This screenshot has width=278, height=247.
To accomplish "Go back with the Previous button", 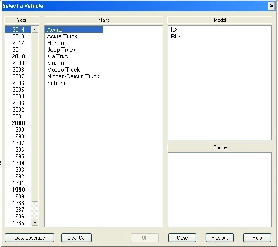I will coord(220,237).
